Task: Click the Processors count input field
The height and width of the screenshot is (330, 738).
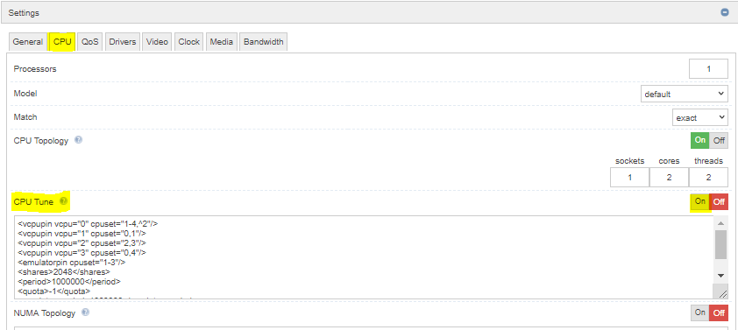Action: click(x=708, y=69)
